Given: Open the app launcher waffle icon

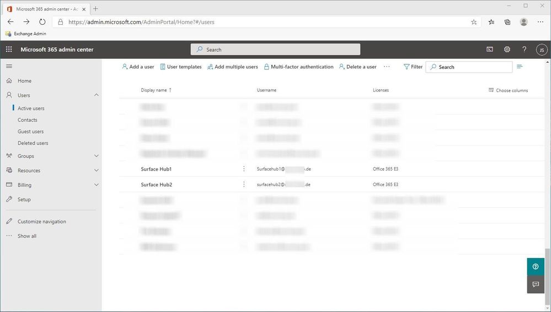Looking at the screenshot, I should [9, 50].
